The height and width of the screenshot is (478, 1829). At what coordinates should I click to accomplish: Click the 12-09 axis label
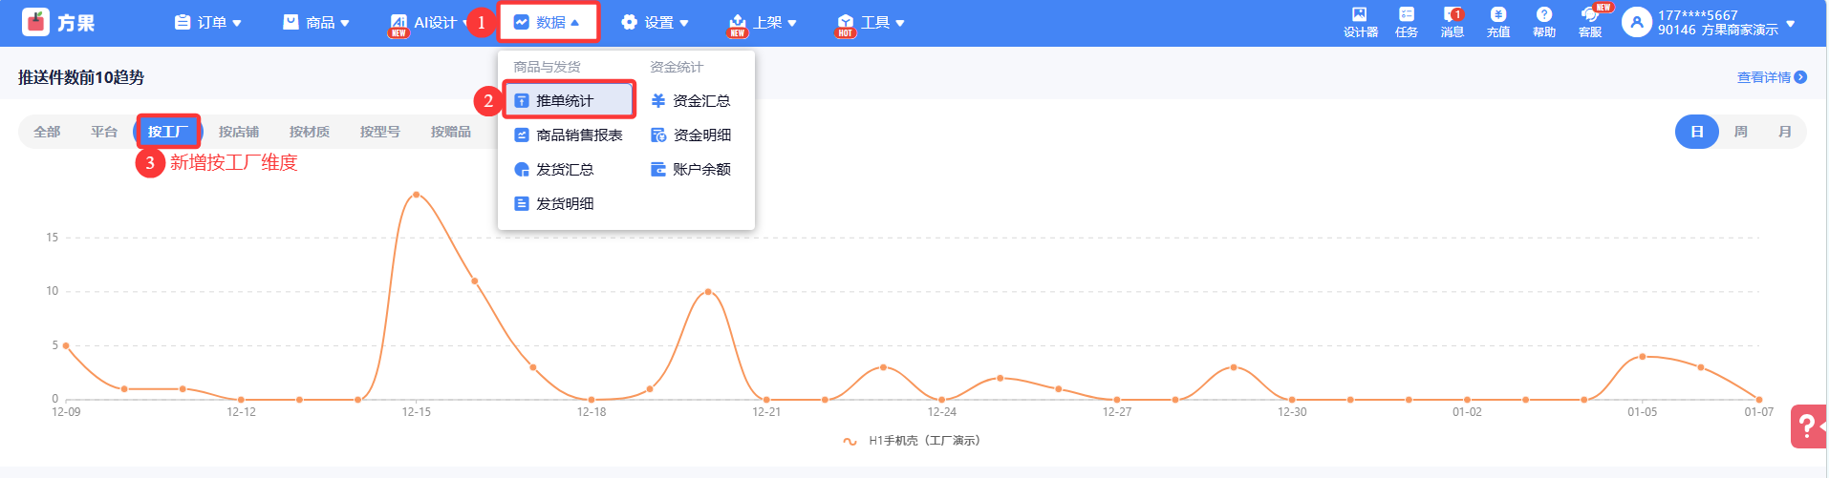tap(66, 412)
